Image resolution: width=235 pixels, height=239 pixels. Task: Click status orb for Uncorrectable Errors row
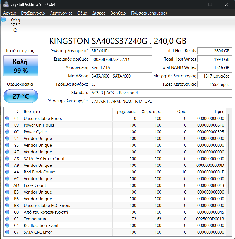[x=7, y=118]
